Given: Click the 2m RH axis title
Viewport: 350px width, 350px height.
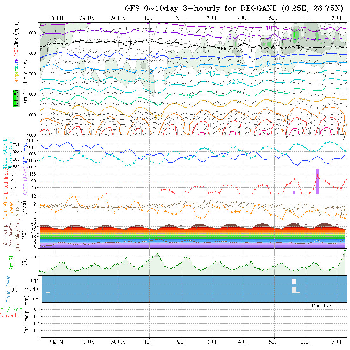Looking at the screenshot, I should (x=11, y=262).
